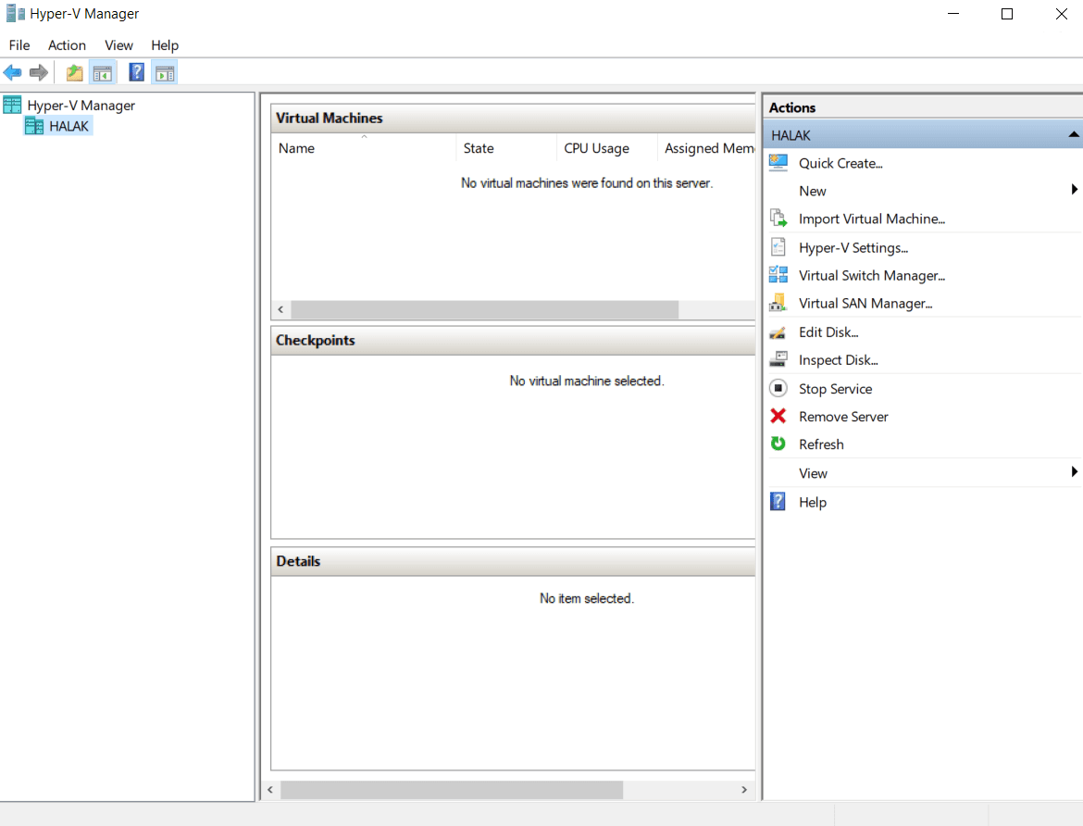The width and height of the screenshot is (1083, 826).
Task: Expand the New submenu arrow
Action: pyautogui.click(x=1074, y=189)
